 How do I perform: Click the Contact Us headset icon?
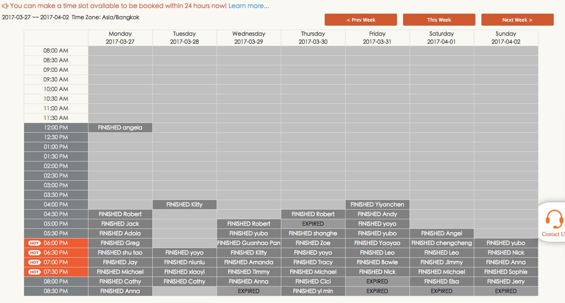tap(555, 220)
